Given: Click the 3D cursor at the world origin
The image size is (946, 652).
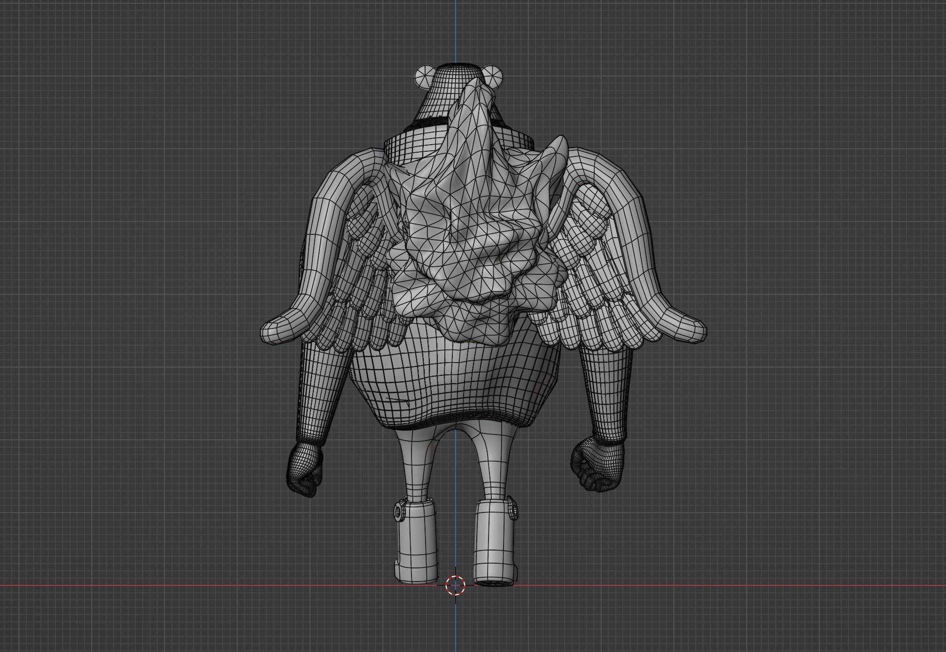Looking at the screenshot, I should coord(455,585).
